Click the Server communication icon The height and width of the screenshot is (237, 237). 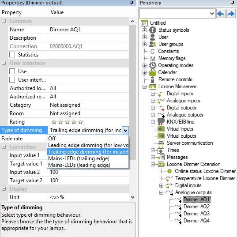(161, 143)
